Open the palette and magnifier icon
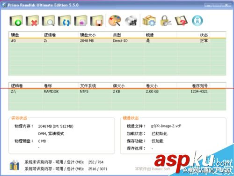The width and height of the screenshot is (234, 176). (x=115, y=21)
